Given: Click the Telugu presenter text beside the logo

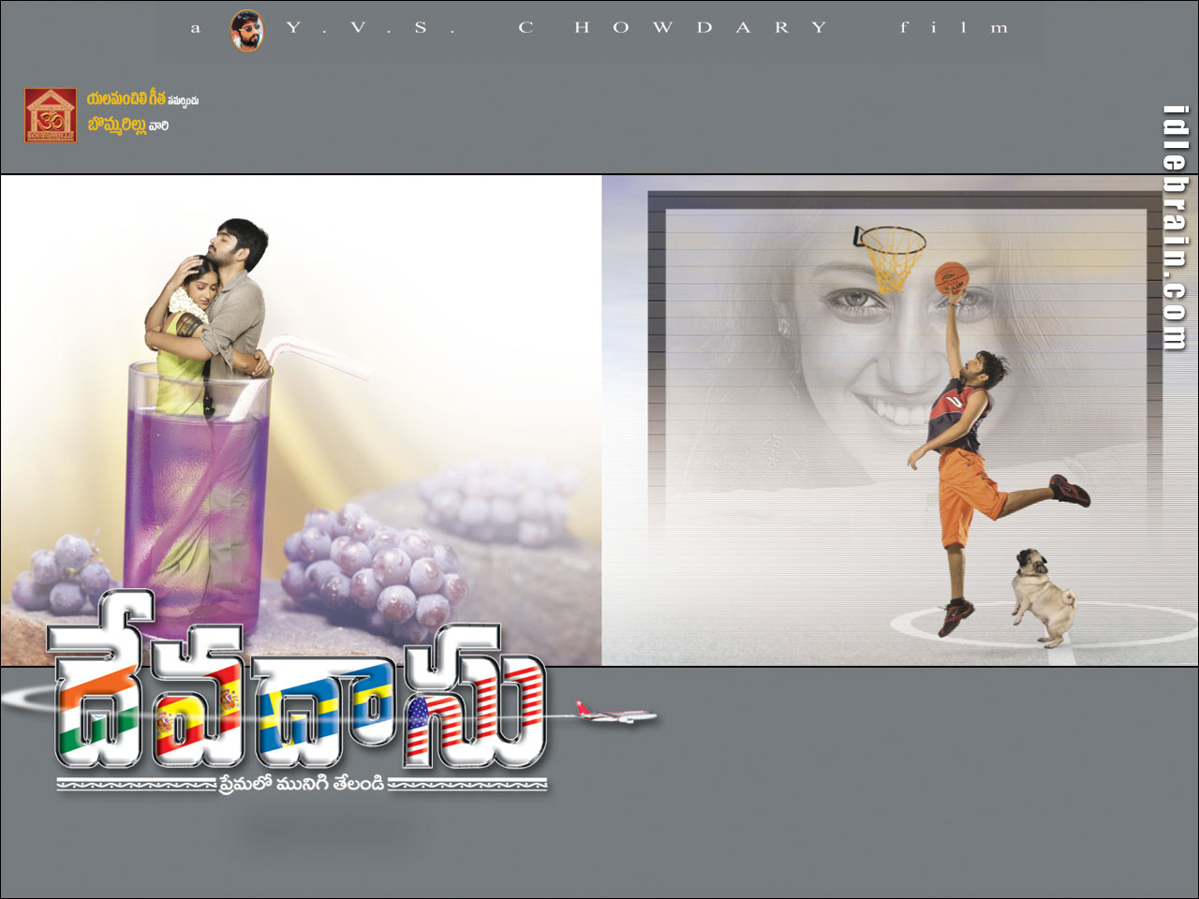Looking at the screenshot, I should click(142, 112).
